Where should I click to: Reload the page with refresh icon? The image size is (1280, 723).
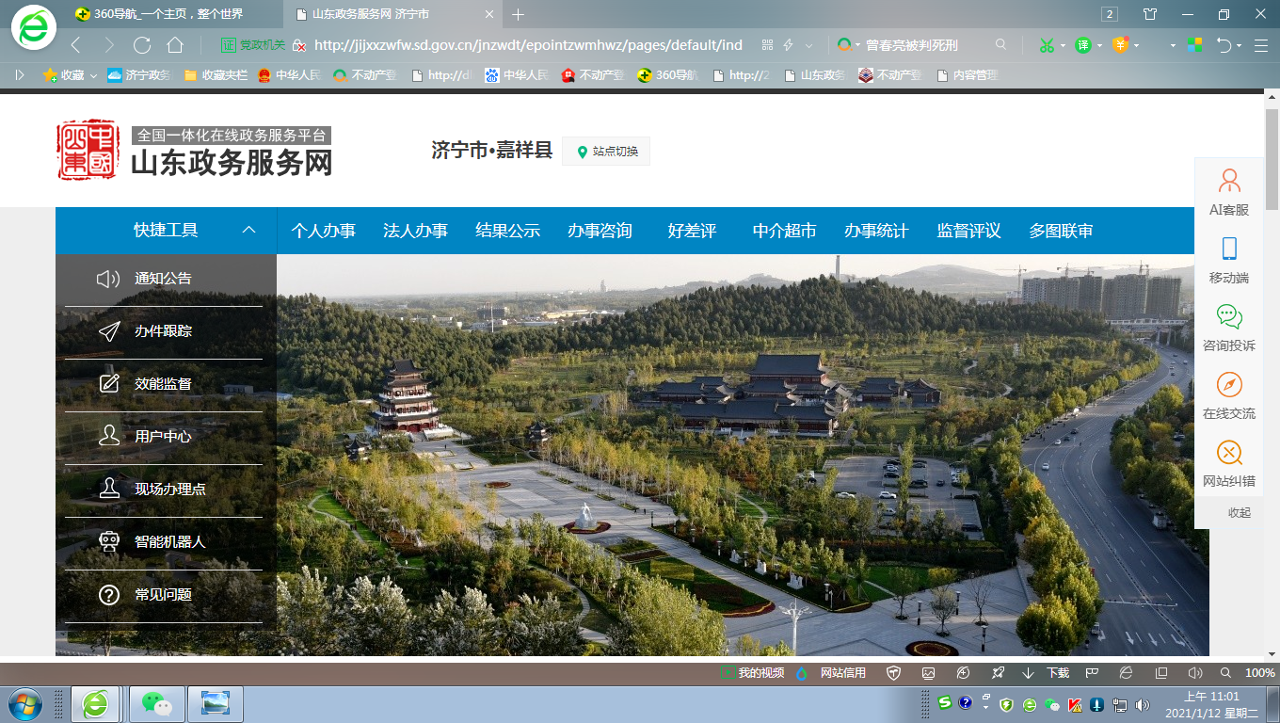[x=142, y=45]
